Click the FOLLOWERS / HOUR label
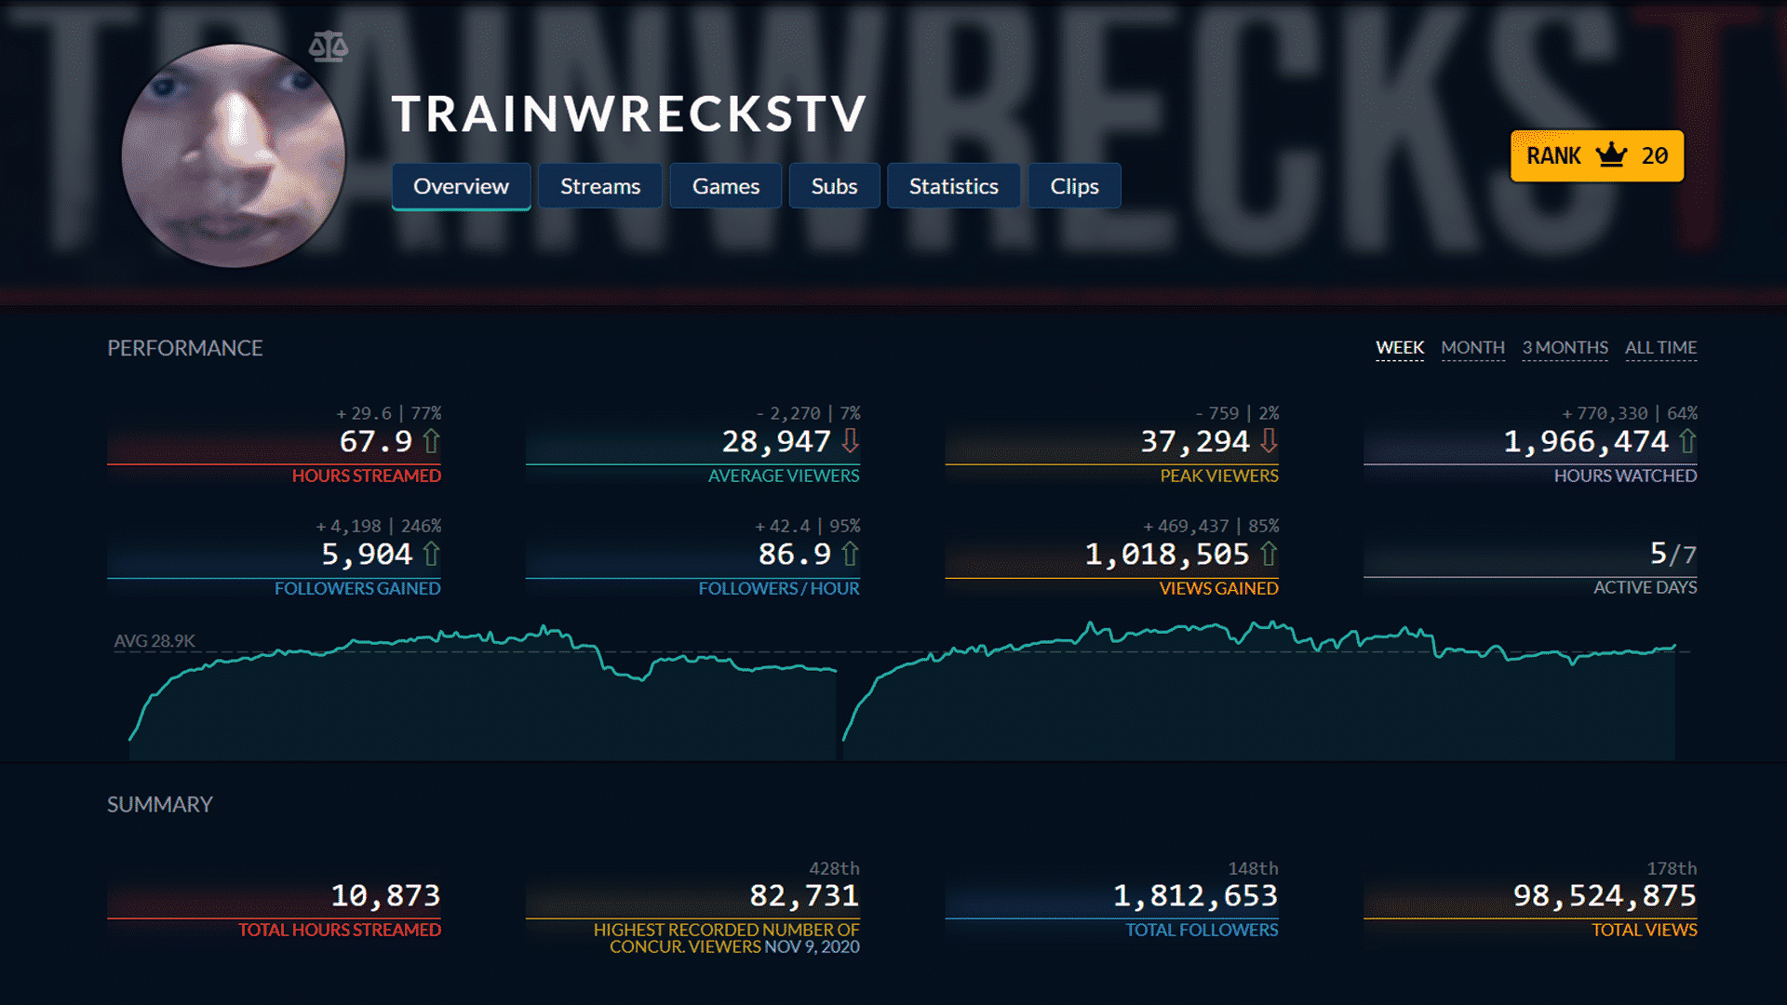This screenshot has width=1787, height=1005. point(779,588)
